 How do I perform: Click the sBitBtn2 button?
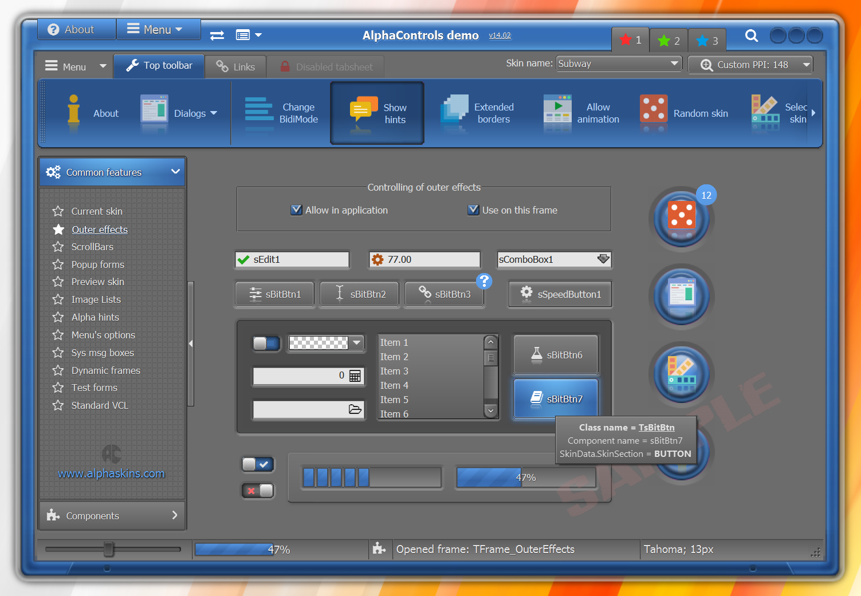point(360,294)
